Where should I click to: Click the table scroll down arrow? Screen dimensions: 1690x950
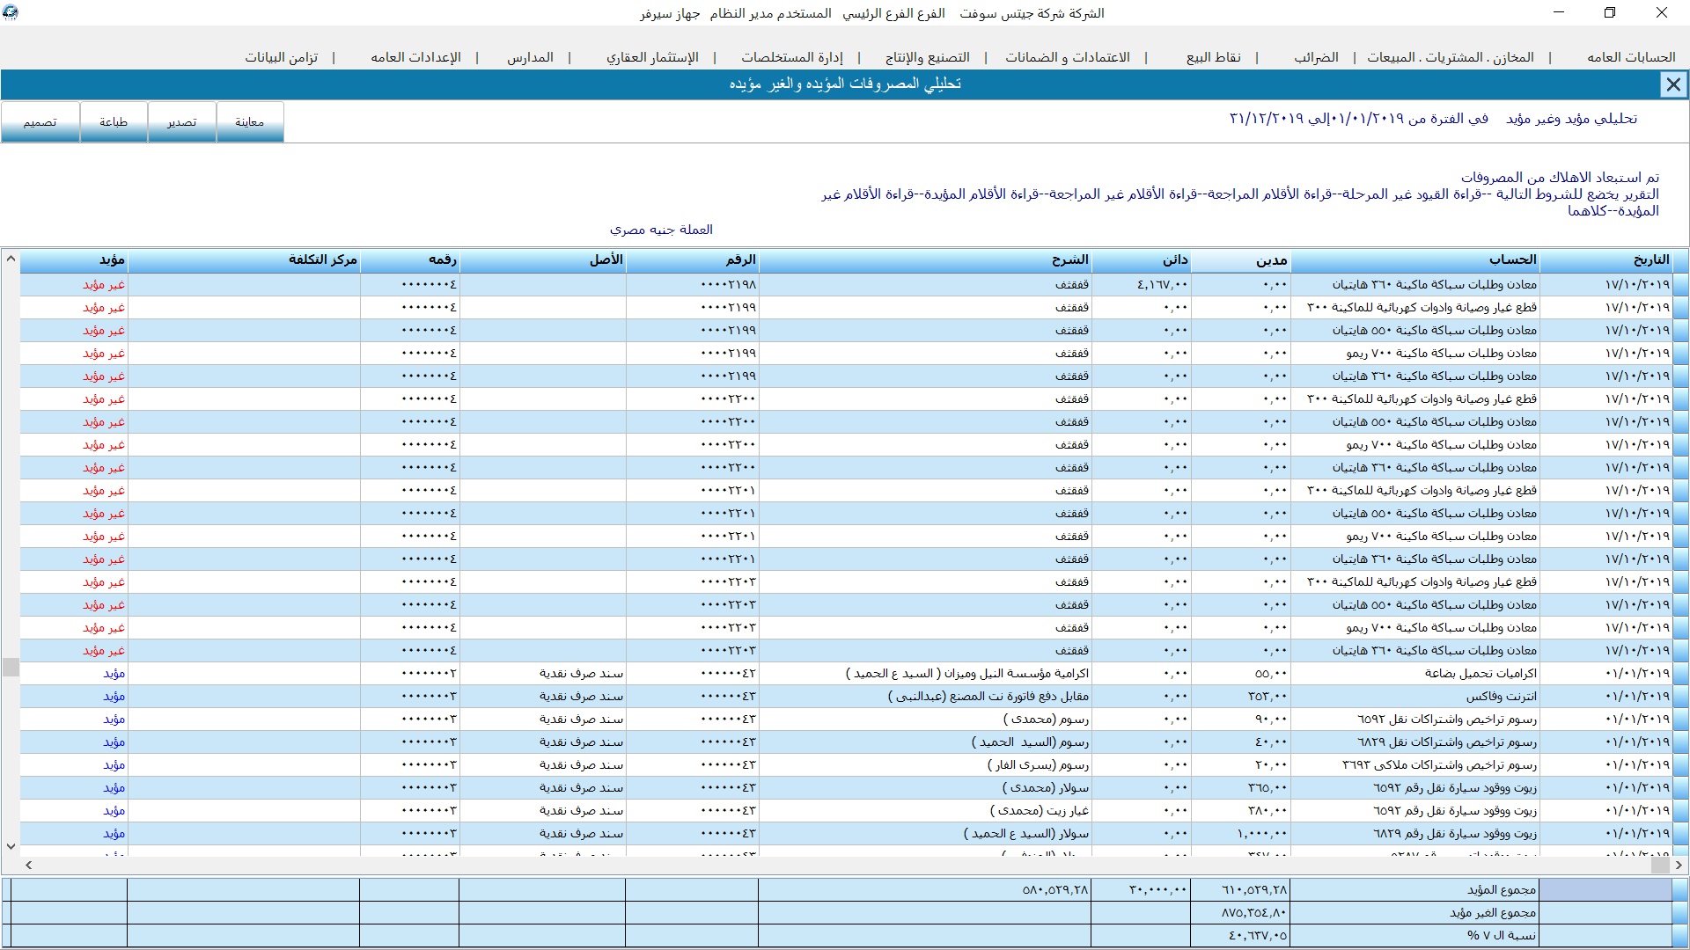point(11,846)
